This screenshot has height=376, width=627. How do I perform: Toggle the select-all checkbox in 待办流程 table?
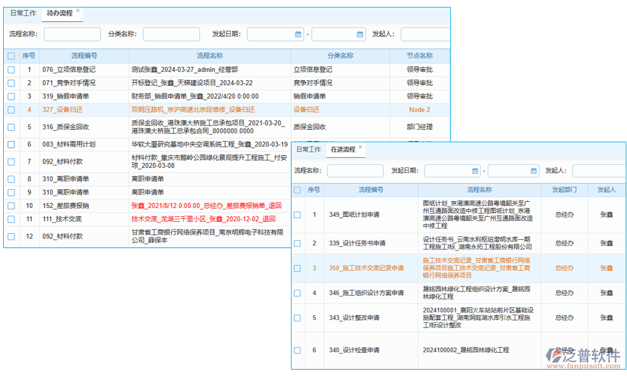pos(11,55)
